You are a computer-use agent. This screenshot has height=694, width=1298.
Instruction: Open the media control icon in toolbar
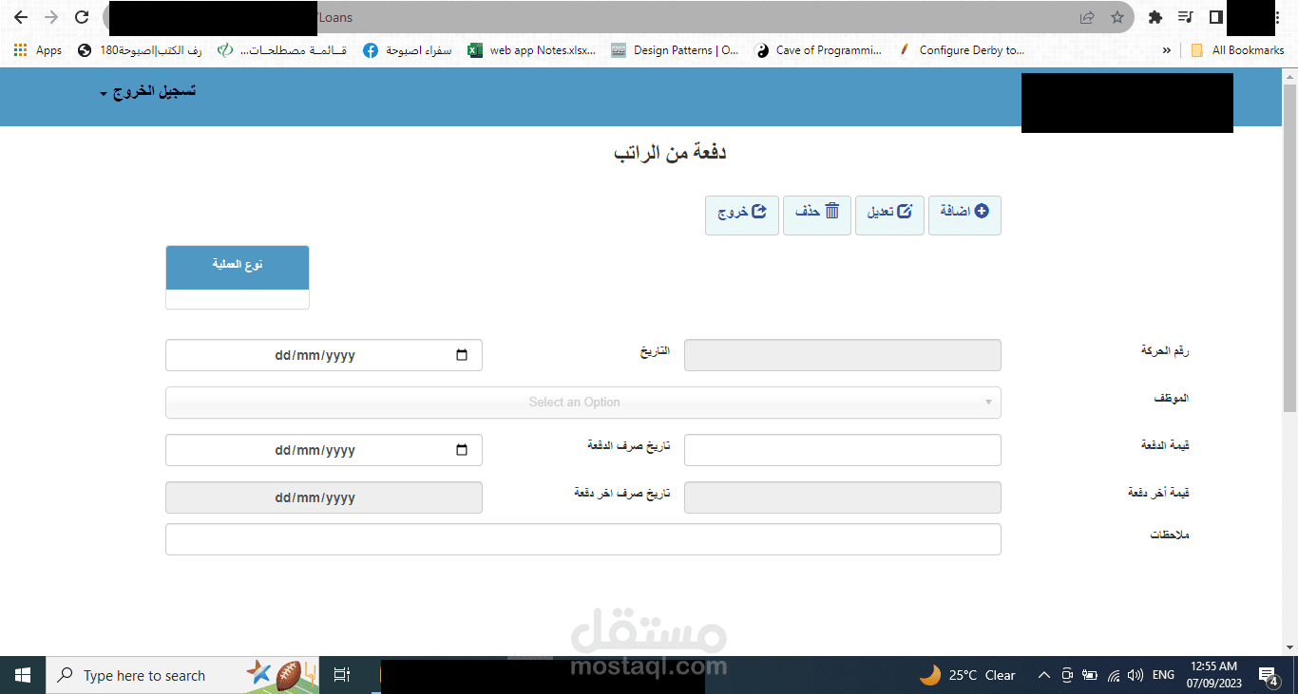click(x=1185, y=17)
